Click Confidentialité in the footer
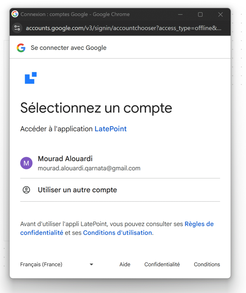Screen dimensions: 246x293 click(x=162, y=264)
